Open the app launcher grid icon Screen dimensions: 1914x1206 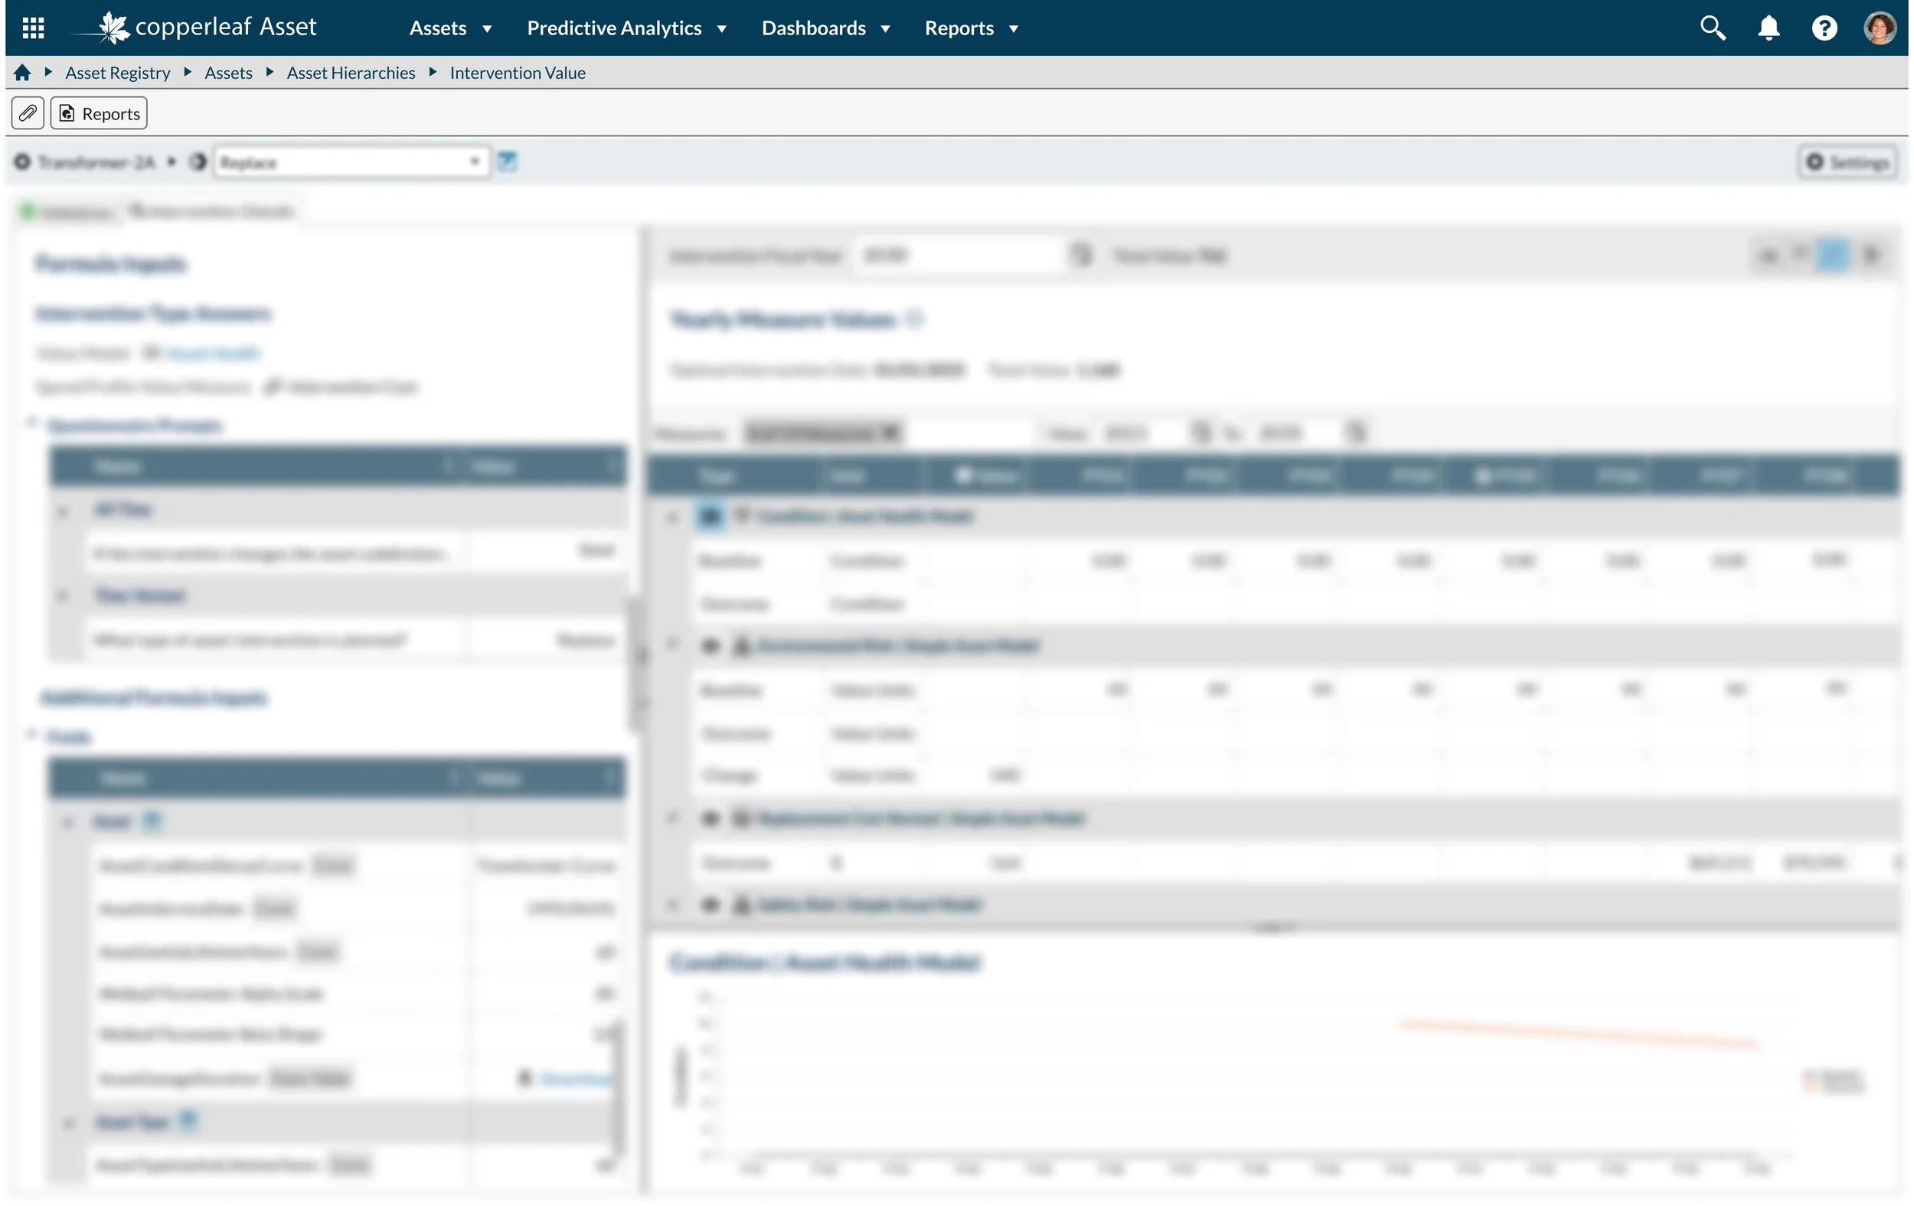(x=33, y=28)
